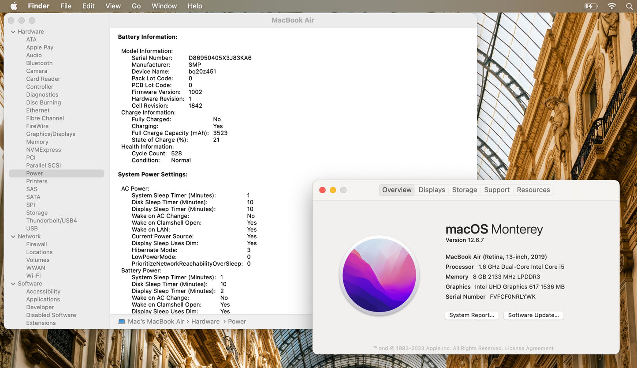This screenshot has width=637, height=368.
Task: Click the laptop icon in path bar
Action: click(x=122, y=322)
